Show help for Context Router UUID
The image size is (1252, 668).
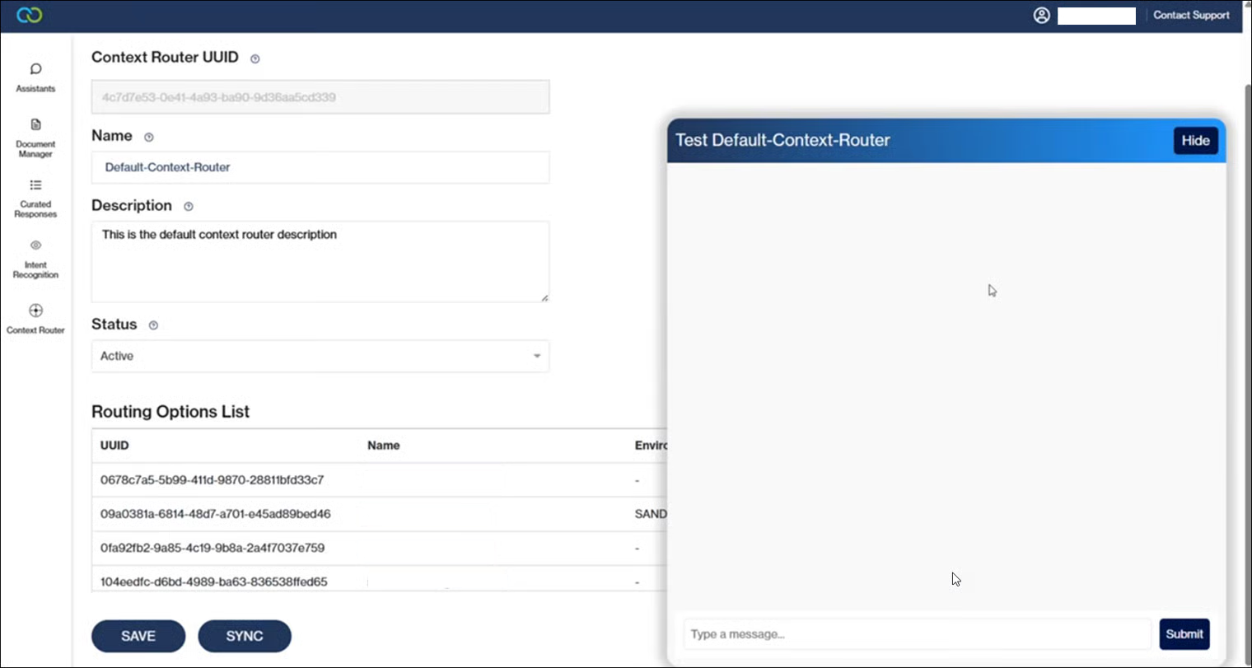(x=255, y=58)
